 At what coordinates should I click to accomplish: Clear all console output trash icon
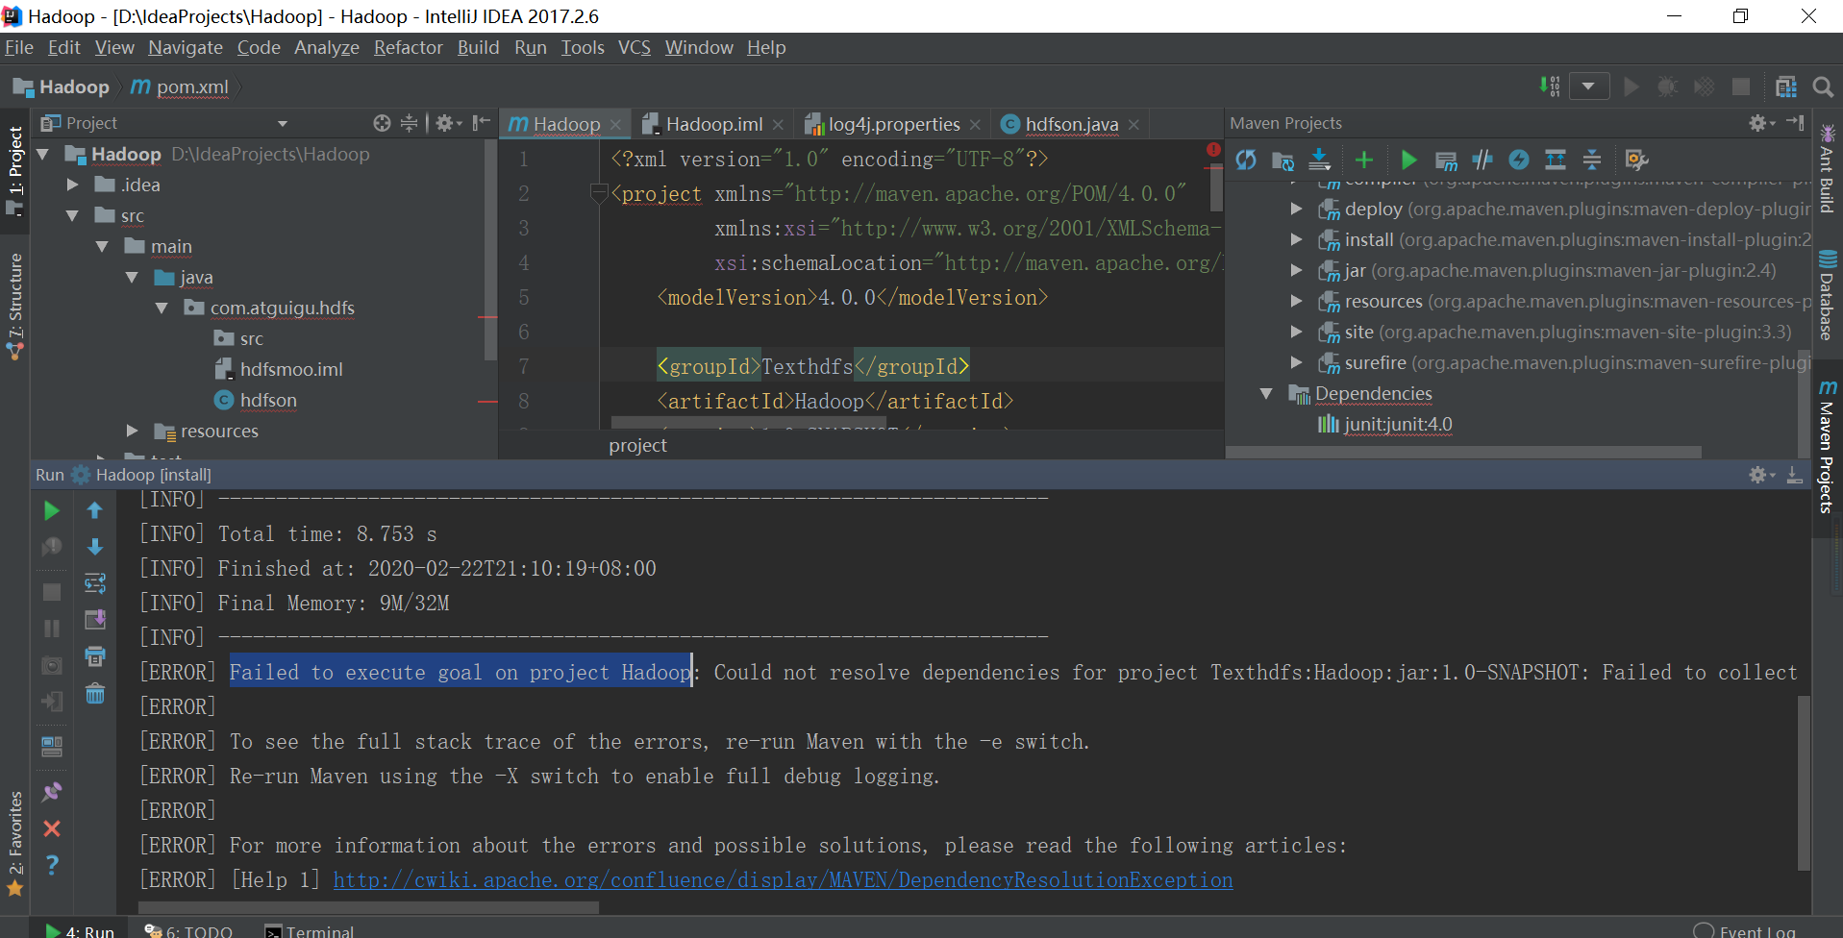(x=94, y=693)
